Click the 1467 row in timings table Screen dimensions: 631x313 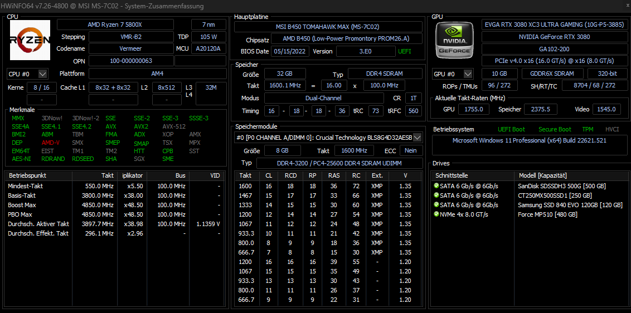(328, 195)
